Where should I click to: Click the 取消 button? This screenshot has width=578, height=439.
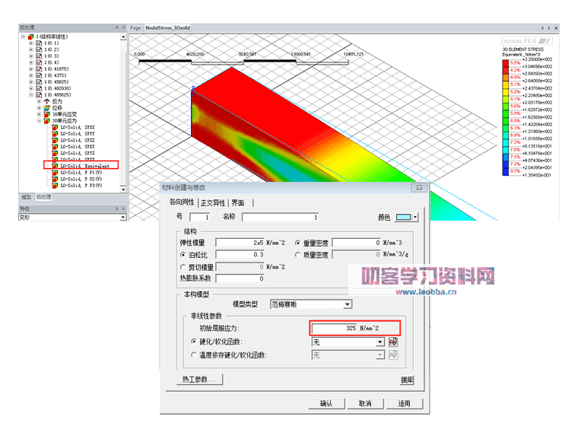click(365, 403)
